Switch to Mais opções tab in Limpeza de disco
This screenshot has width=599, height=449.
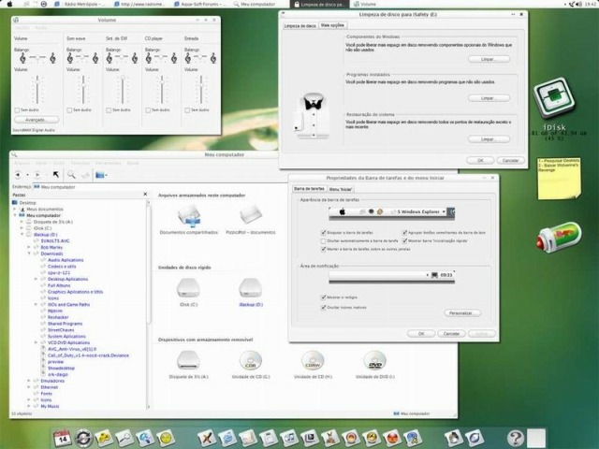332,25
